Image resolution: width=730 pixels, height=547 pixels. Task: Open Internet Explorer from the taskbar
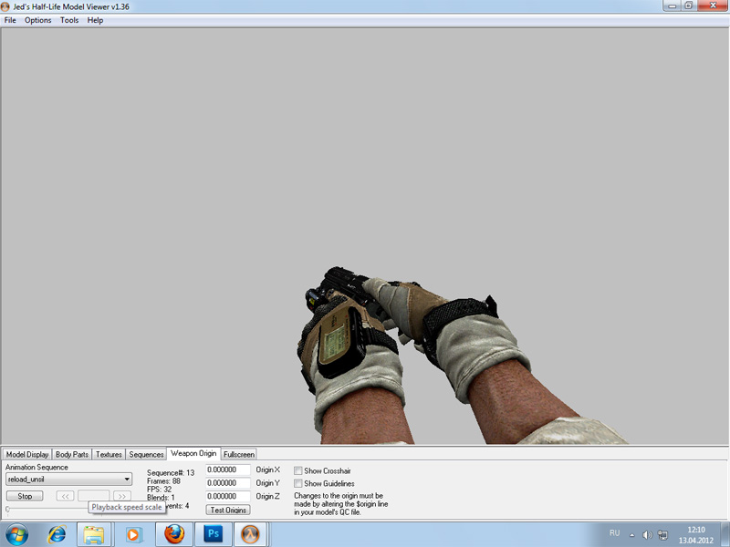point(57,533)
